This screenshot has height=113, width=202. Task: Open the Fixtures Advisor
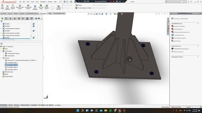[13, 7]
